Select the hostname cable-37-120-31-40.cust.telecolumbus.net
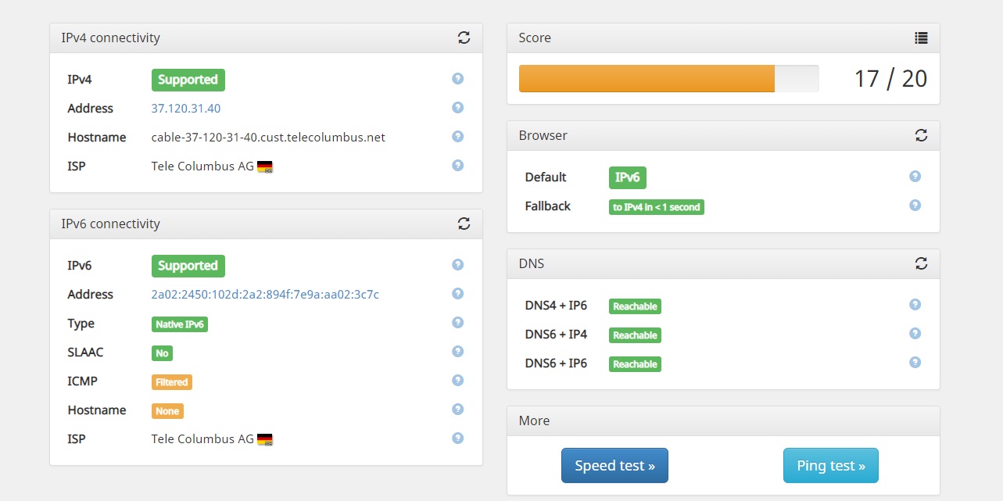1003x501 pixels. pyautogui.click(x=268, y=138)
